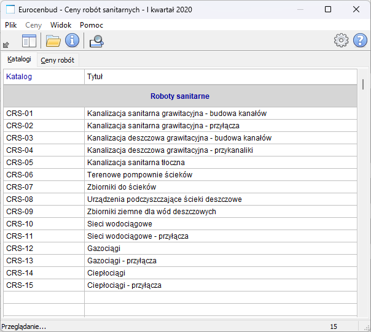Show information using the blue info icon
This screenshot has height=332, width=371.
click(72, 41)
